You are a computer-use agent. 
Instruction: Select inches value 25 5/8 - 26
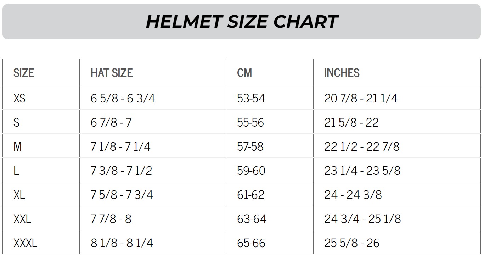point(352,243)
